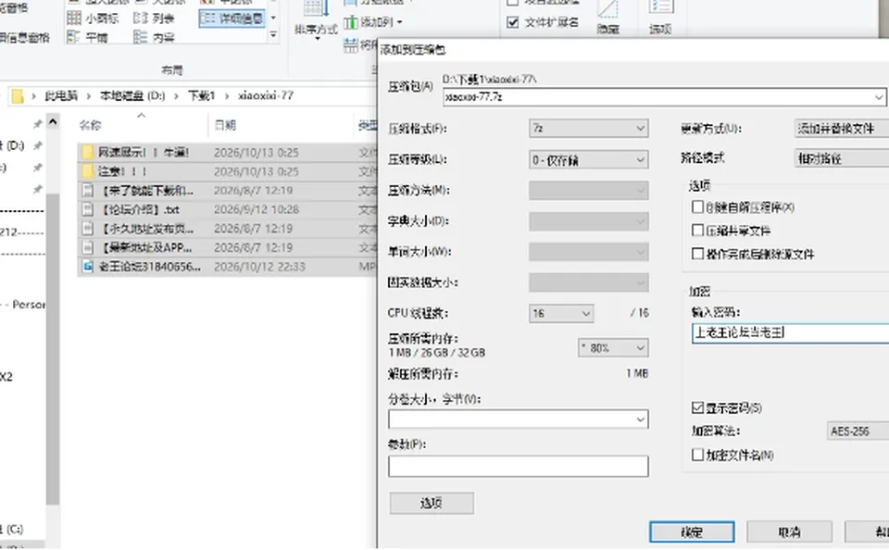This screenshot has width=889, height=550.
Task: Click the video file icon of 老王论坛31840656
Action: (x=87, y=266)
